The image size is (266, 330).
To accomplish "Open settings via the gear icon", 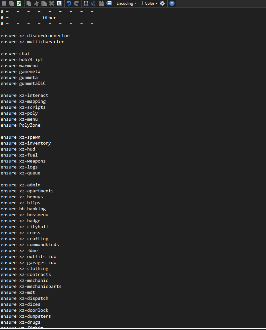I will point(162,3).
